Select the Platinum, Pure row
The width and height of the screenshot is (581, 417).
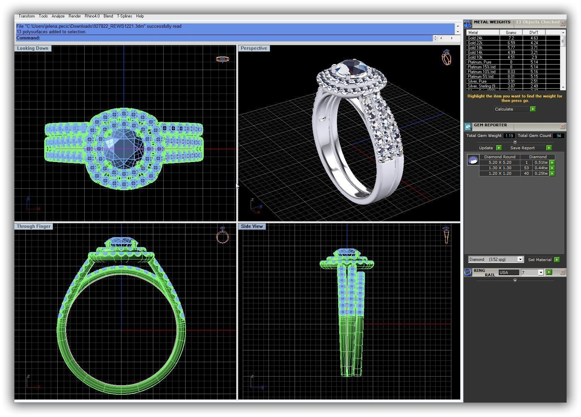click(513, 62)
